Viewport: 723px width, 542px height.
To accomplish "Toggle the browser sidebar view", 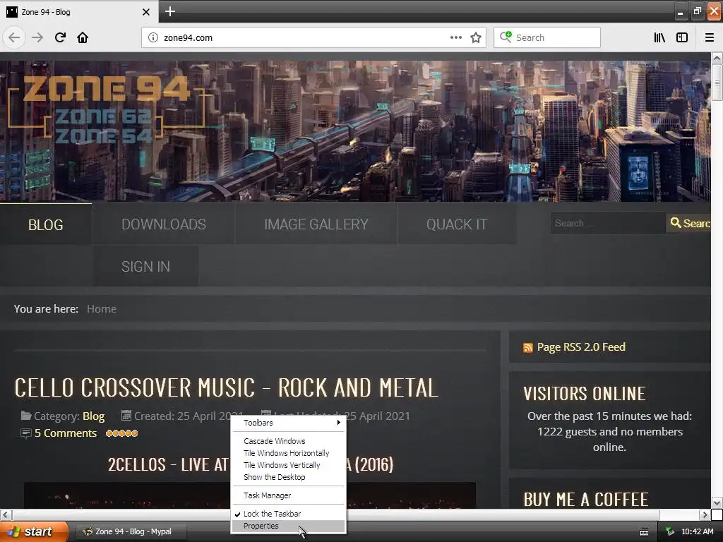I will pyautogui.click(x=682, y=37).
